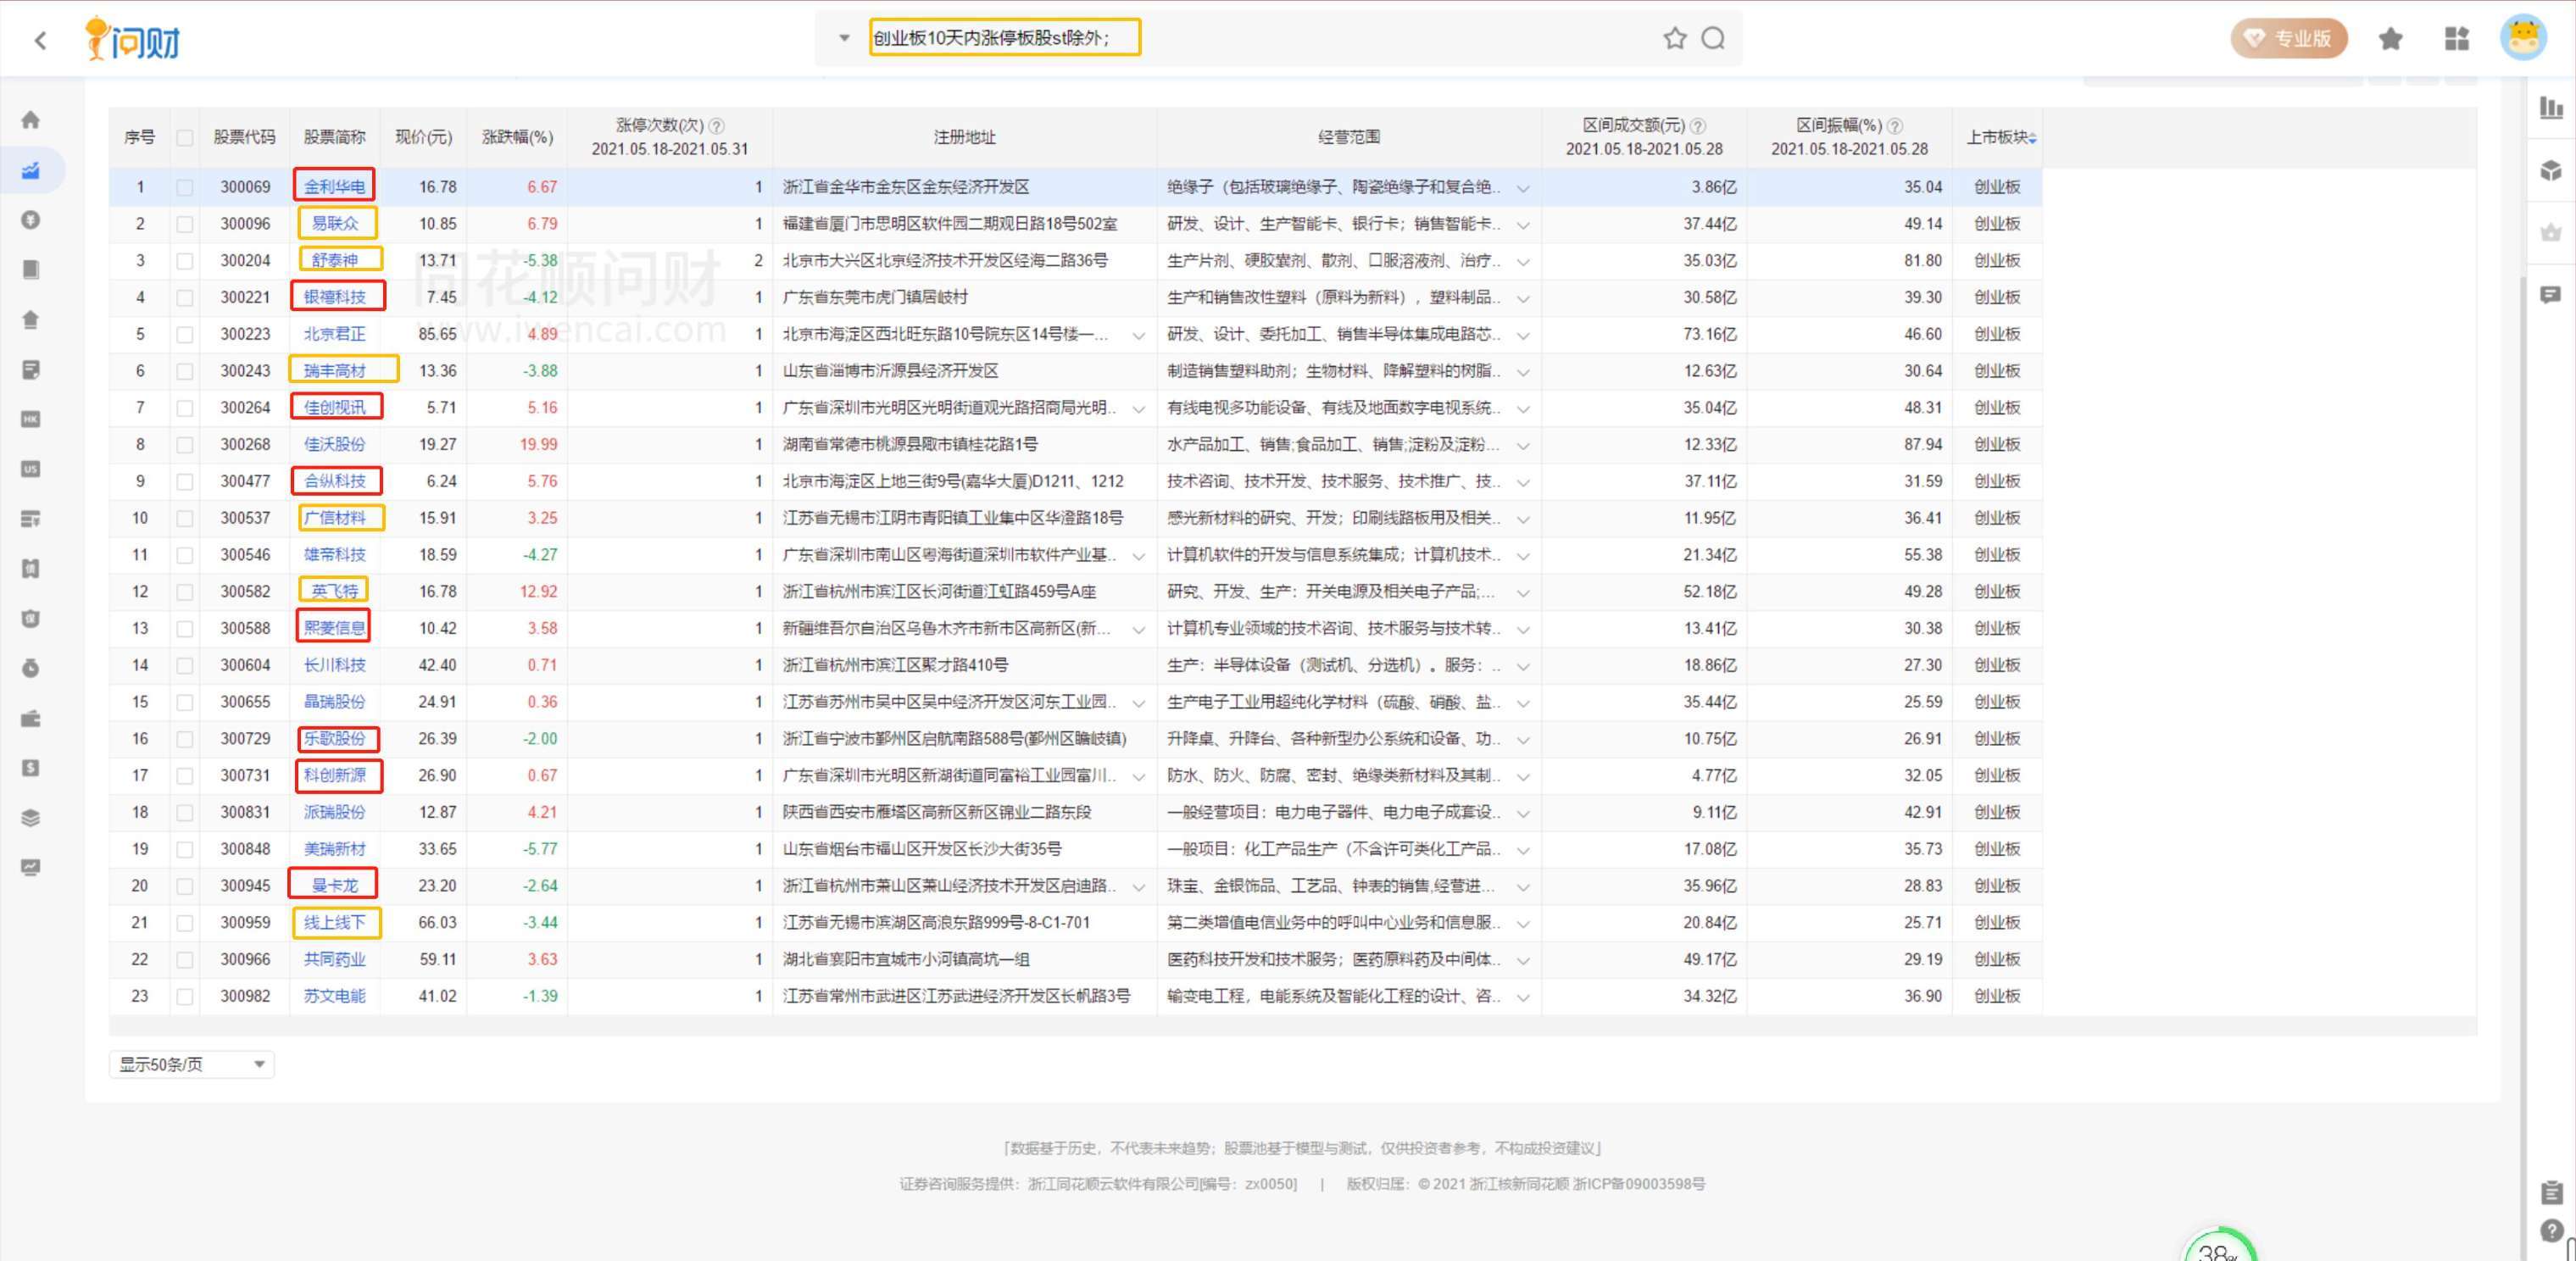Check the box for 300204 舒泰神
This screenshot has height=1261, width=2576.
(184, 261)
